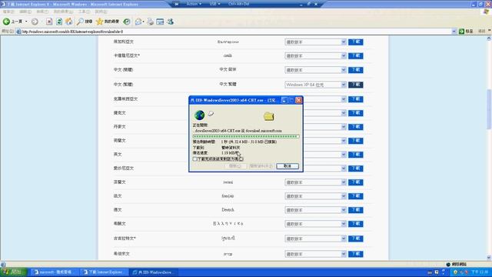
Task: Open the 檔案 (File) menu
Action: 8,12
